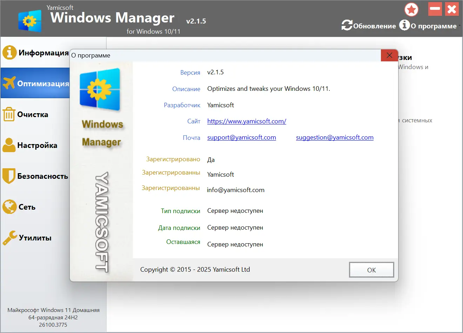Screen dimensions: 463x333
Task: Click the 'Оставшаяся' label
Action: click(183, 242)
